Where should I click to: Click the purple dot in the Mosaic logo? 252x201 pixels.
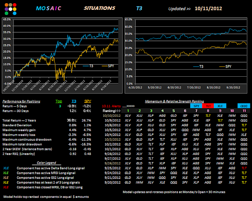click(6, 9)
